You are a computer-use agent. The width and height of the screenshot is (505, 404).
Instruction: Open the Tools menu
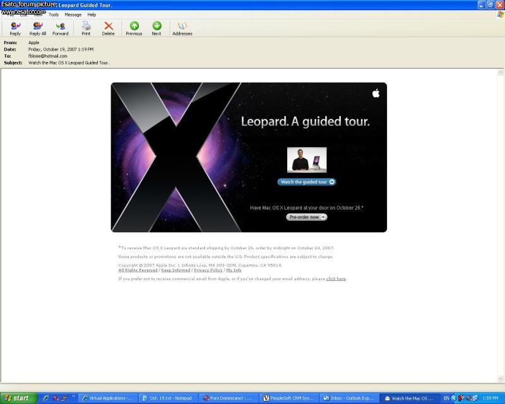[54, 15]
